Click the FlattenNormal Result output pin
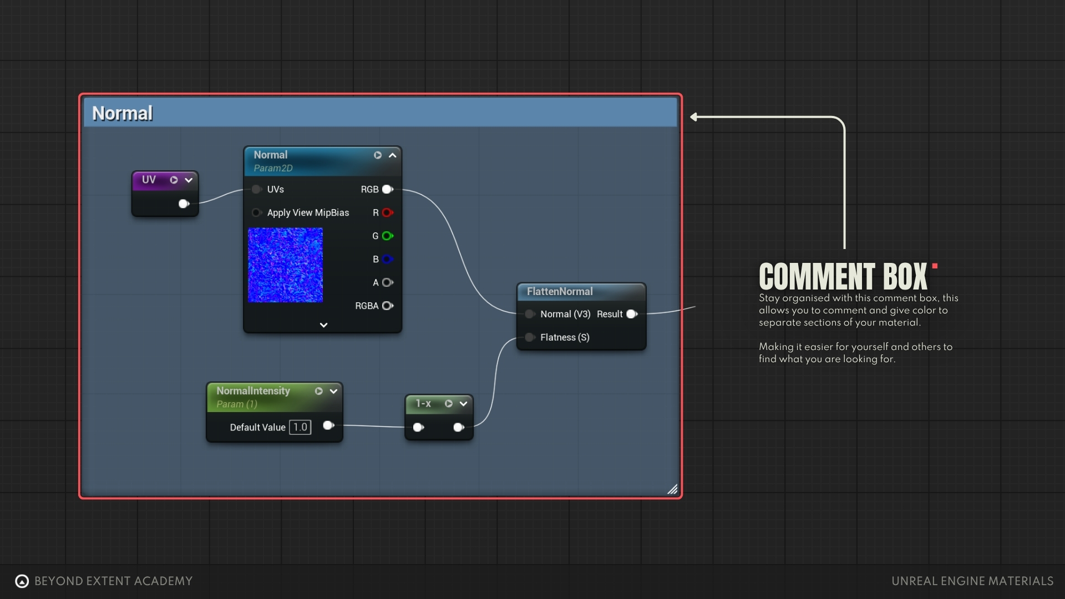The height and width of the screenshot is (599, 1065). click(x=632, y=314)
